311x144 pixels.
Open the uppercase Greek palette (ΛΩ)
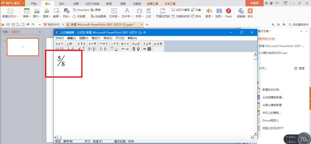pyautogui.click(x=158, y=44)
